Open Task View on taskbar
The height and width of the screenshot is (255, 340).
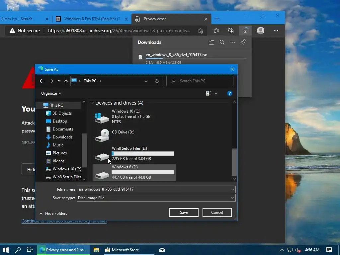(30, 250)
